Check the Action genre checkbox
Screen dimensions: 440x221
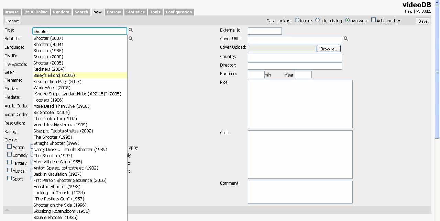(10, 147)
